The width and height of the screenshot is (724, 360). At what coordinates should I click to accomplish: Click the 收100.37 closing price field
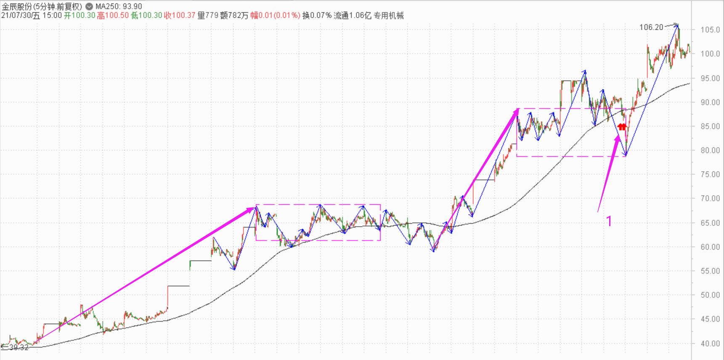(x=180, y=16)
